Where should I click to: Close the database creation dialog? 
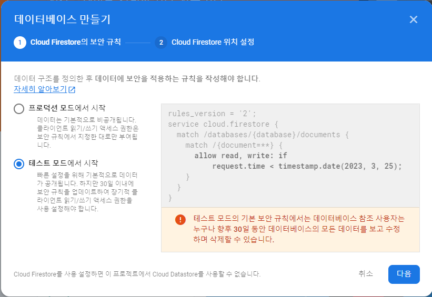pyautogui.click(x=413, y=19)
